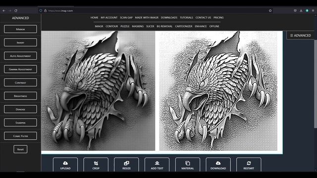Open Contact Us page

[203, 18]
